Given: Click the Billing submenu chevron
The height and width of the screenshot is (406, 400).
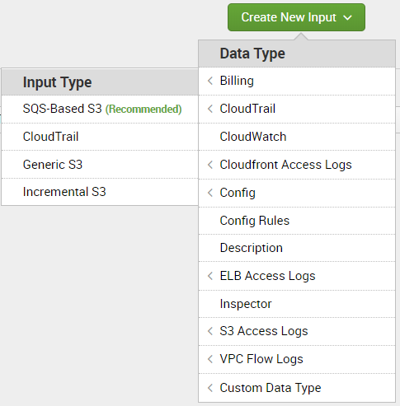Looking at the screenshot, I should [x=210, y=81].
